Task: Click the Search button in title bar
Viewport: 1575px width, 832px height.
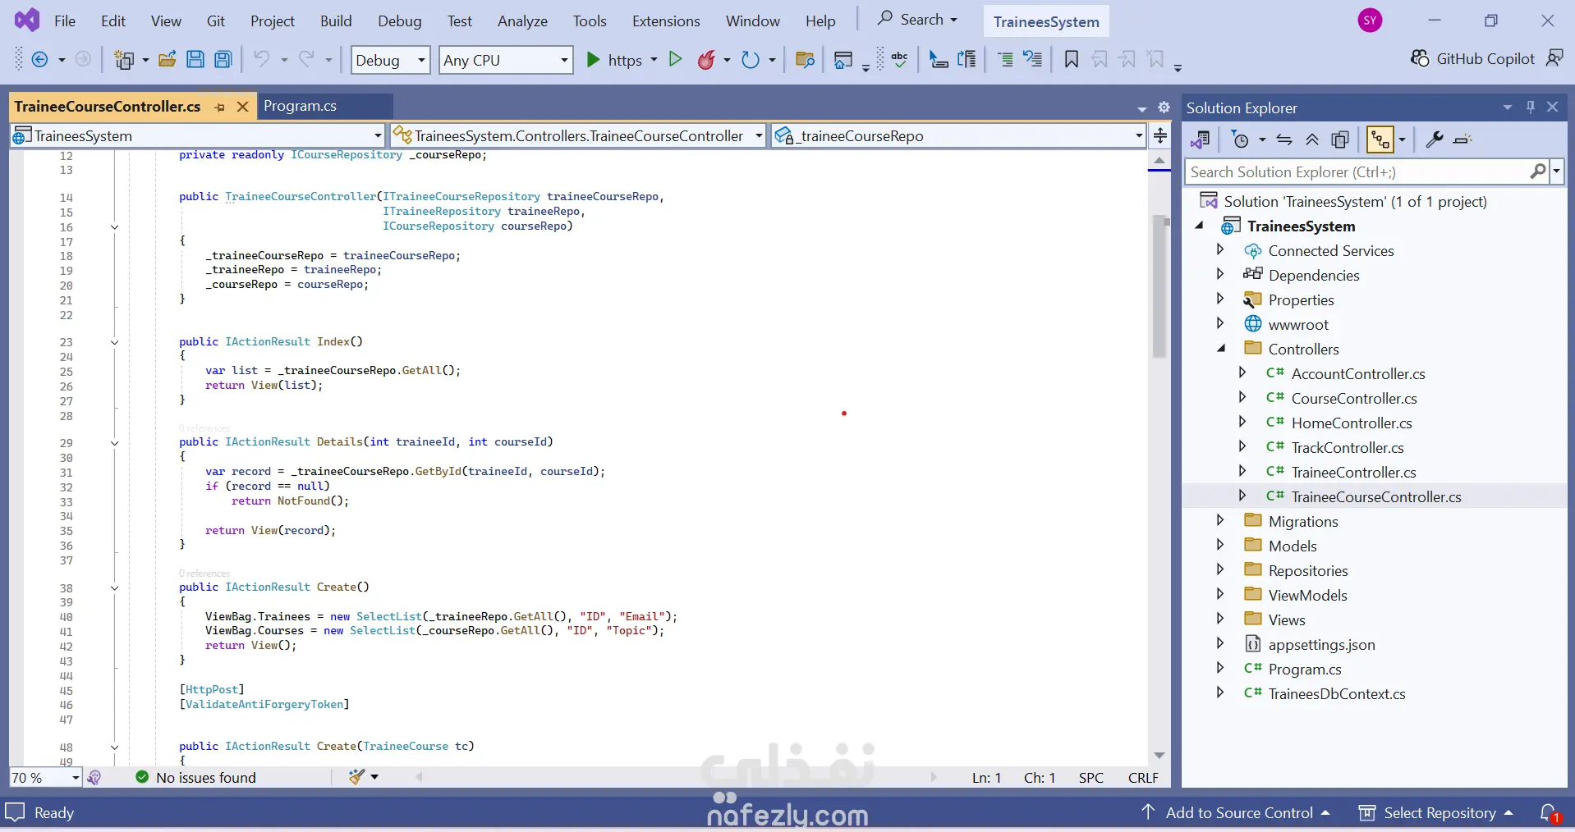Action: pos(917,19)
